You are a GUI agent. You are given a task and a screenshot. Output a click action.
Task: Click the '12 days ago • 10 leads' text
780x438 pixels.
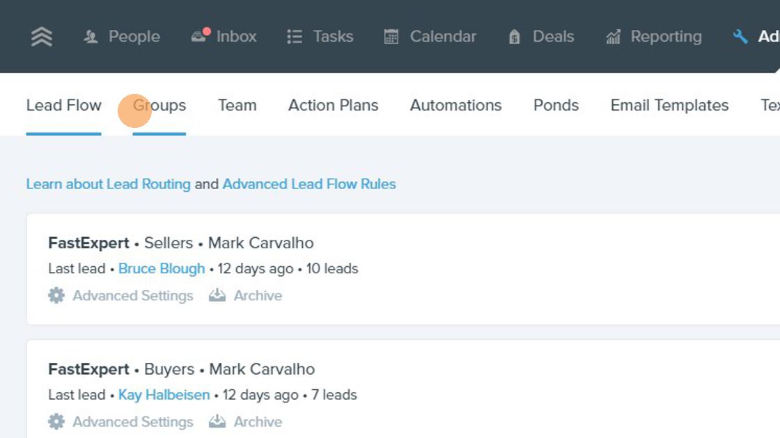click(288, 268)
